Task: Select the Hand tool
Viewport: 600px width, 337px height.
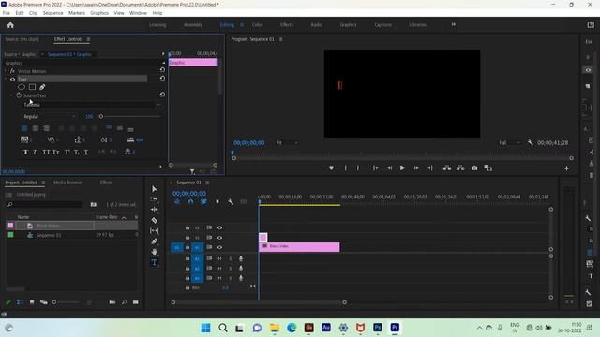Action: pyautogui.click(x=154, y=252)
